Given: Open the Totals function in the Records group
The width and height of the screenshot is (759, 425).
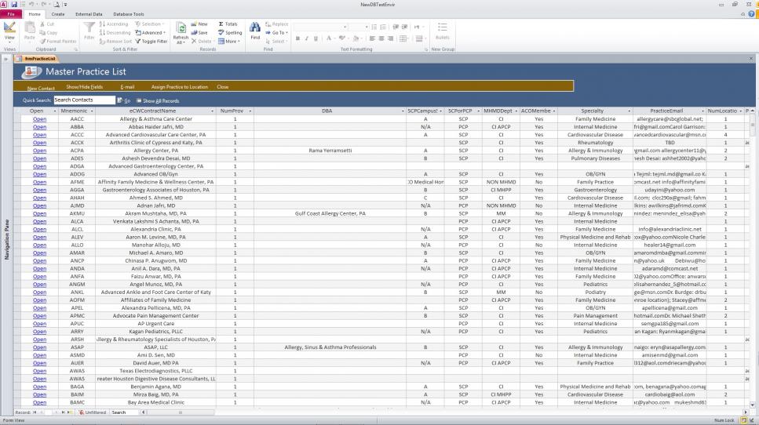Looking at the screenshot, I should pos(228,24).
